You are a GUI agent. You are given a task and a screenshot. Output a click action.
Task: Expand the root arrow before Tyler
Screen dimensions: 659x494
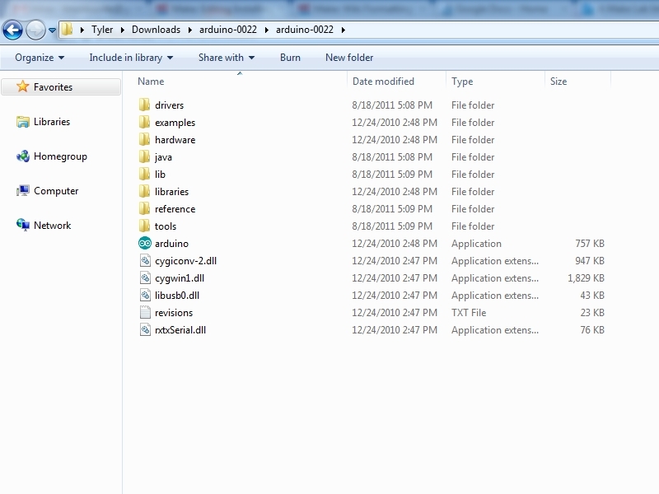pos(82,30)
